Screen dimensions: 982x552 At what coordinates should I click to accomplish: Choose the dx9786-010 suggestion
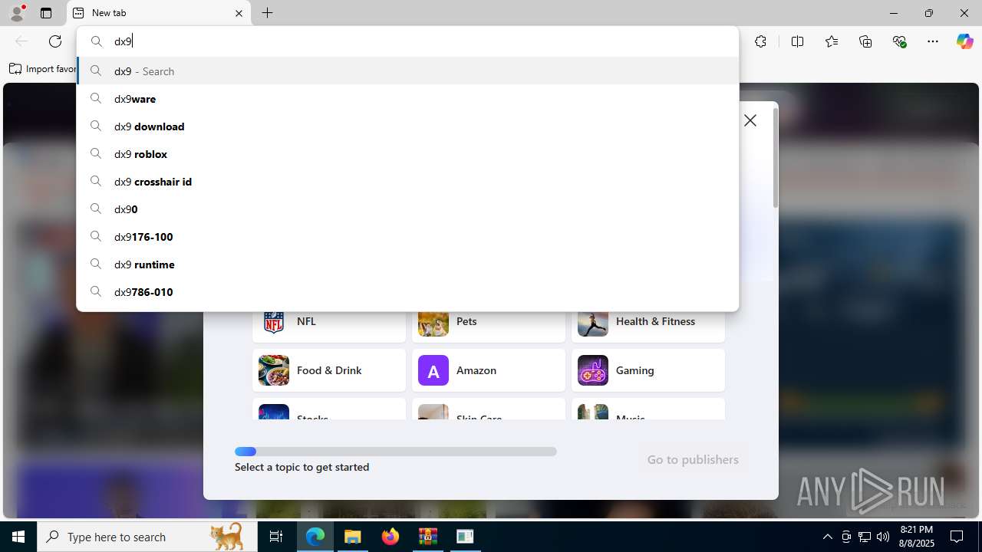tap(407, 291)
